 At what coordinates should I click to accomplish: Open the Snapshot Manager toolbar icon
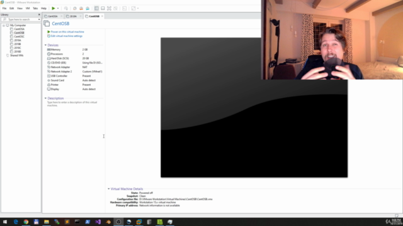click(88, 8)
